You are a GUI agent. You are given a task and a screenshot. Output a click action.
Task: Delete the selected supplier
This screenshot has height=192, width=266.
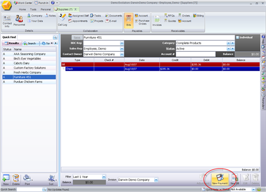tap(16, 180)
